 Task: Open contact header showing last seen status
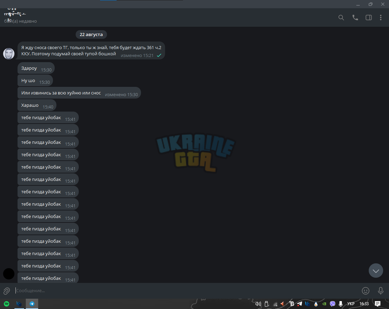pyautogui.click(x=20, y=17)
